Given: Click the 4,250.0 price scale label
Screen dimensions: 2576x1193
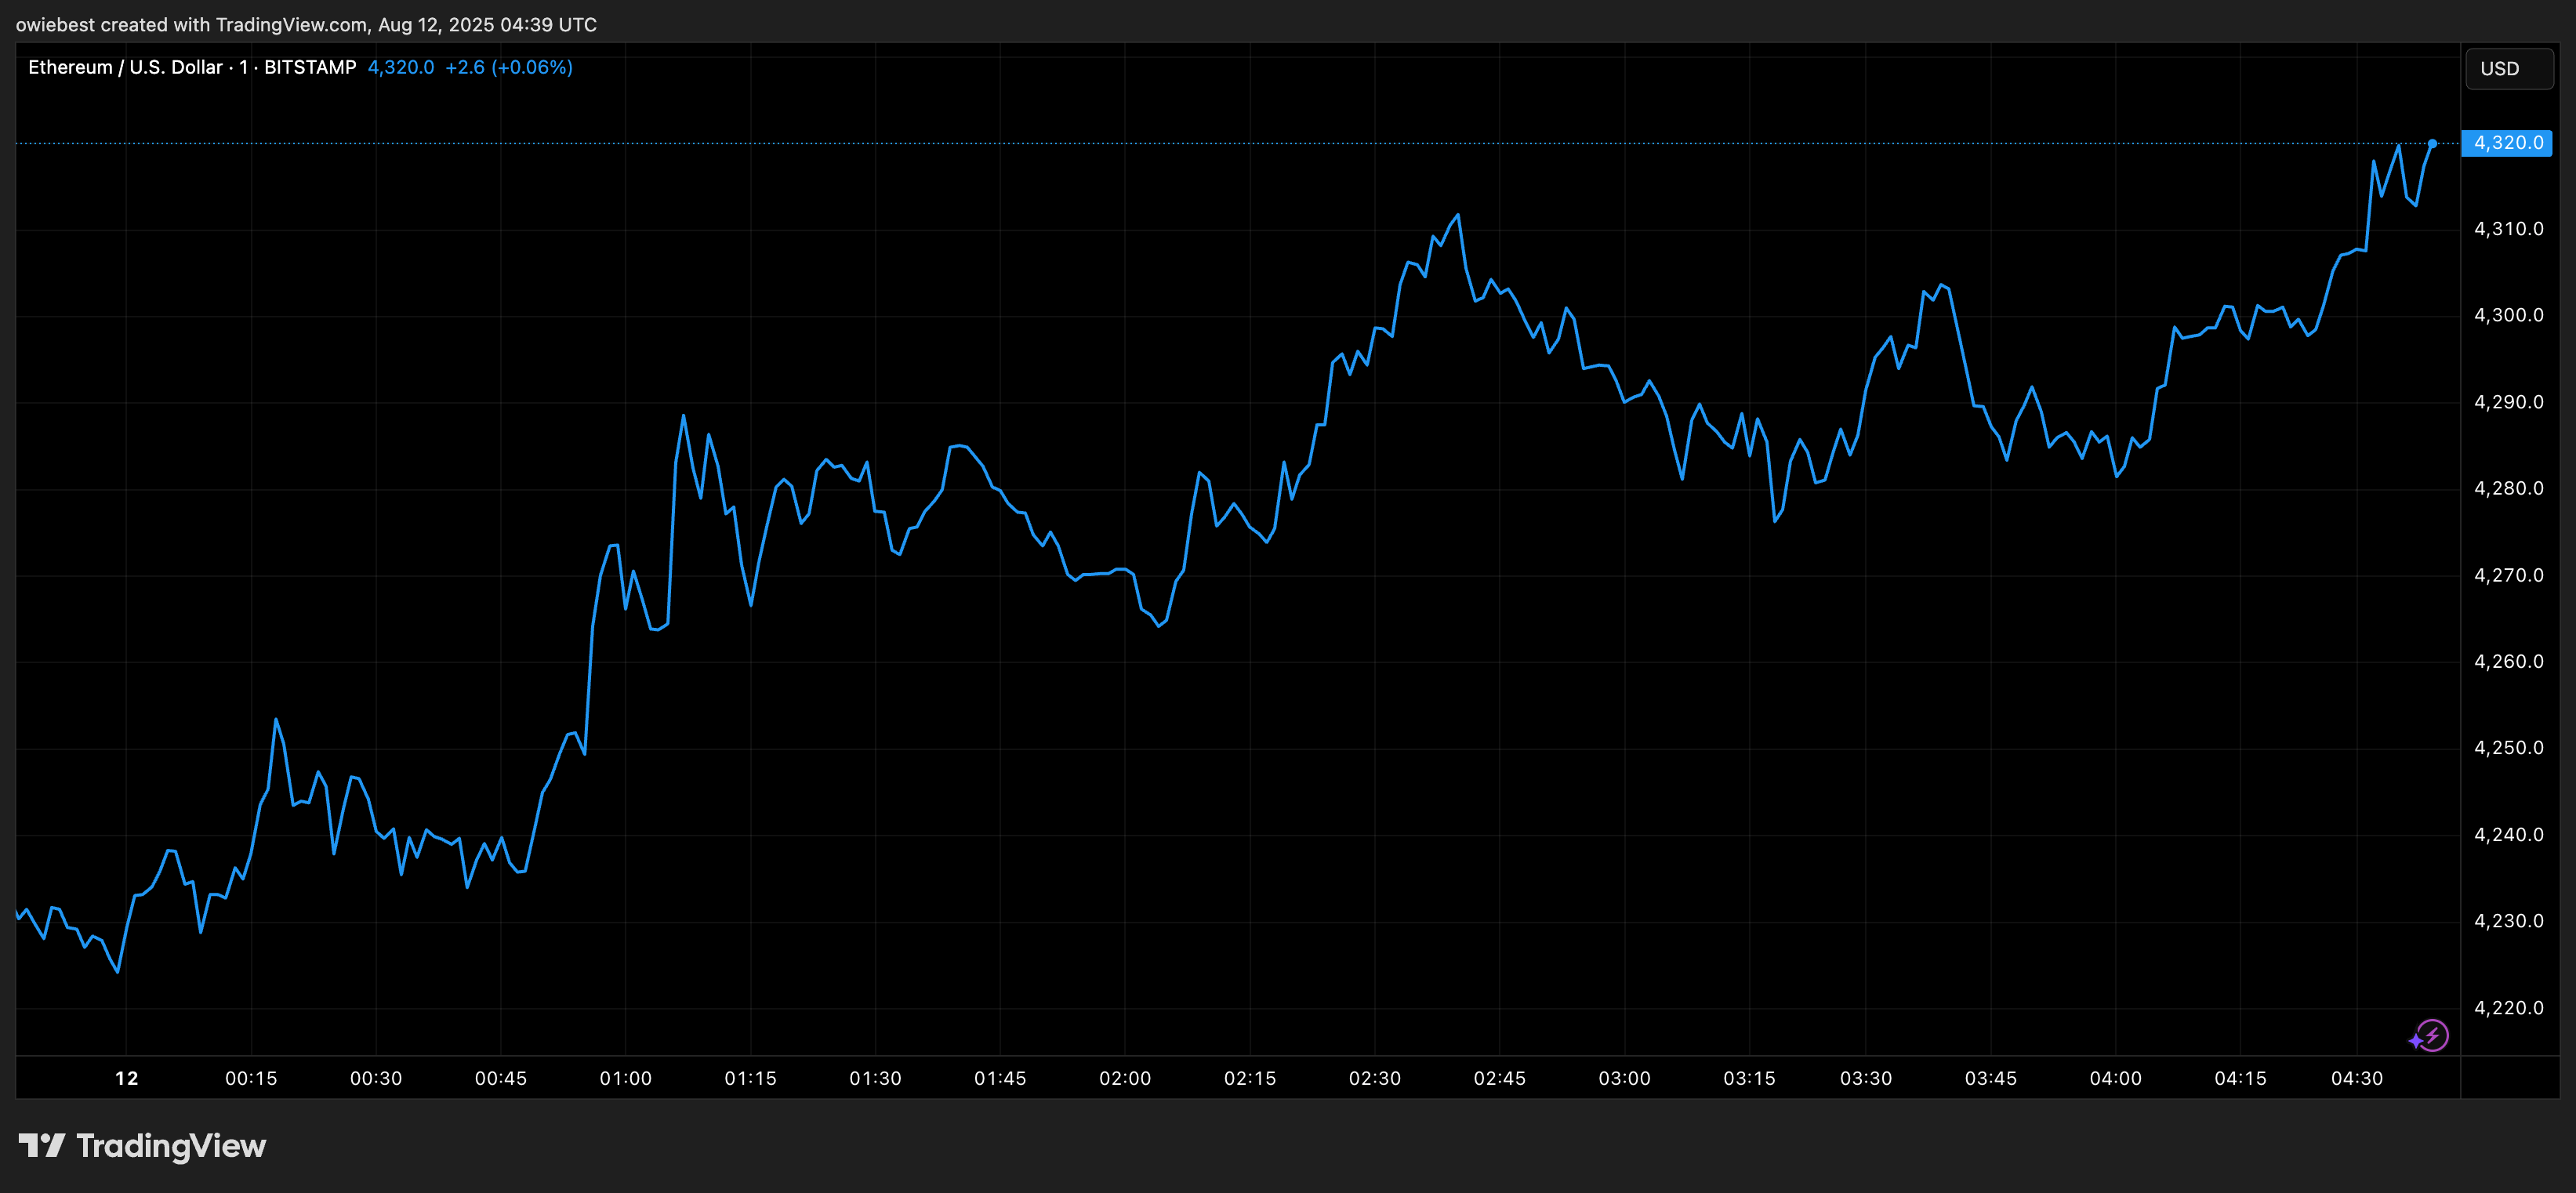Looking at the screenshot, I should (x=2508, y=748).
